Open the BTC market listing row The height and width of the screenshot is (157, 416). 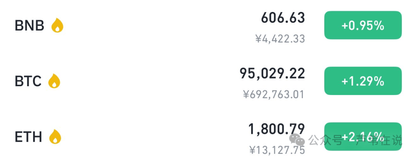(x=208, y=81)
